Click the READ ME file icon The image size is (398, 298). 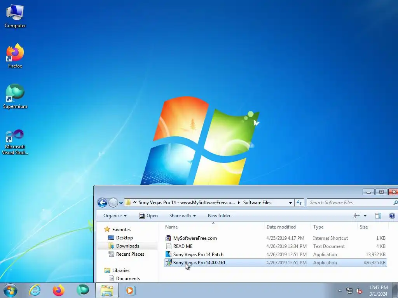coord(169,246)
